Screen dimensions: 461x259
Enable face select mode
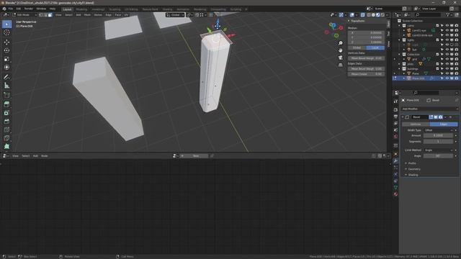click(50, 15)
